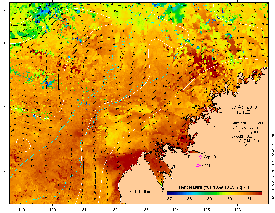Click the magenta drifter arrowhead legend marker
275x213 pixels.
tap(198, 165)
